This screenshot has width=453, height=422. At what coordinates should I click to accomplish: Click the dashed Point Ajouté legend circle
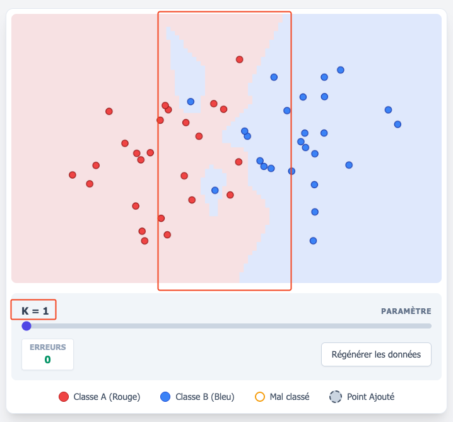(x=336, y=397)
